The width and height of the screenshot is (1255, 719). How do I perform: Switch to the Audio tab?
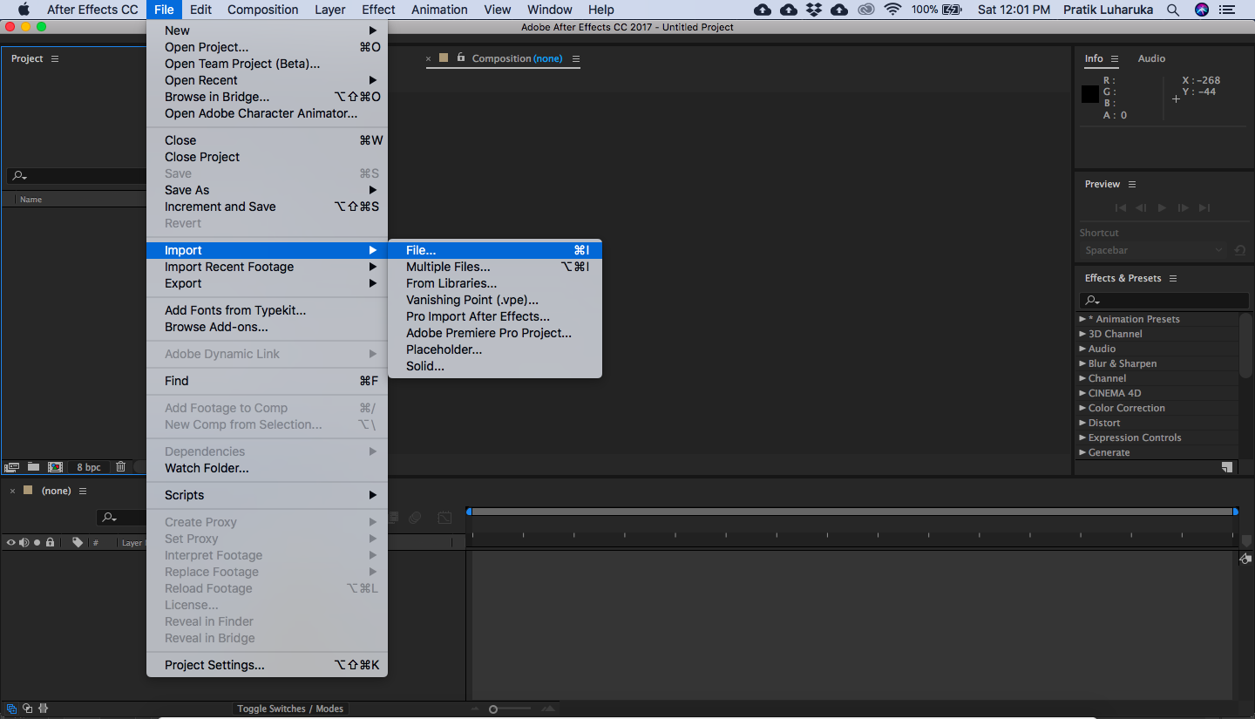[1151, 58]
